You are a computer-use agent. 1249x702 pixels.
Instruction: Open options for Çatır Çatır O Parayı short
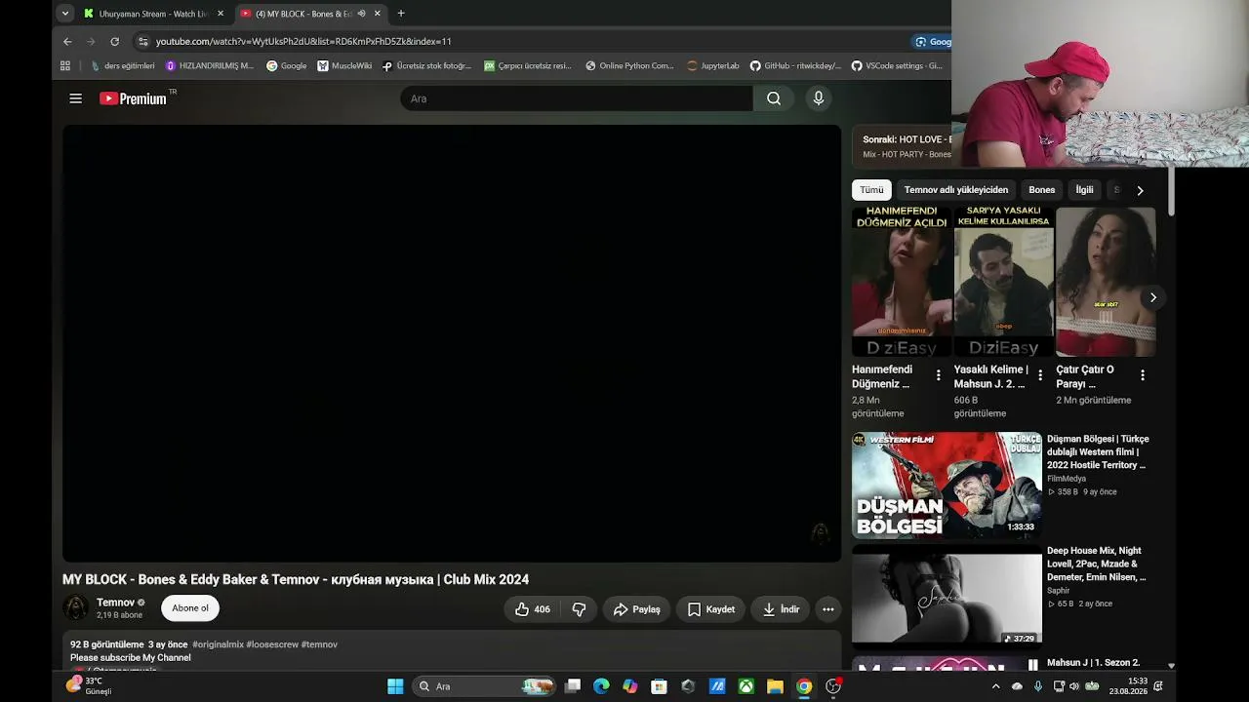coord(1143,375)
